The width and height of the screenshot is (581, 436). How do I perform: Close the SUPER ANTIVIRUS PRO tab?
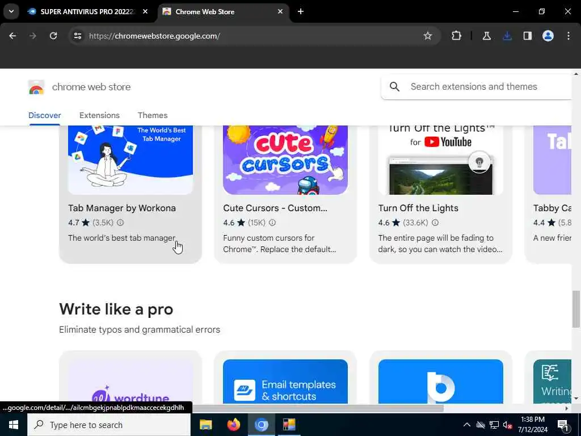[x=145, y=11]
